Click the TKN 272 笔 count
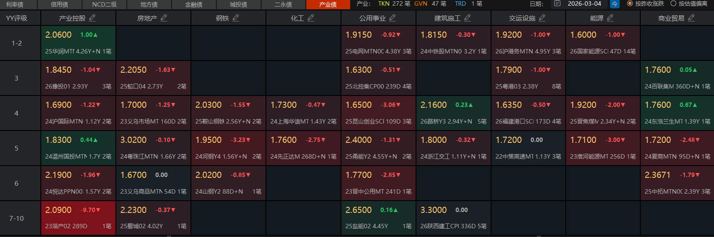Screen dimensions: 714x237 pyautogui.click(x=394, y=4)
